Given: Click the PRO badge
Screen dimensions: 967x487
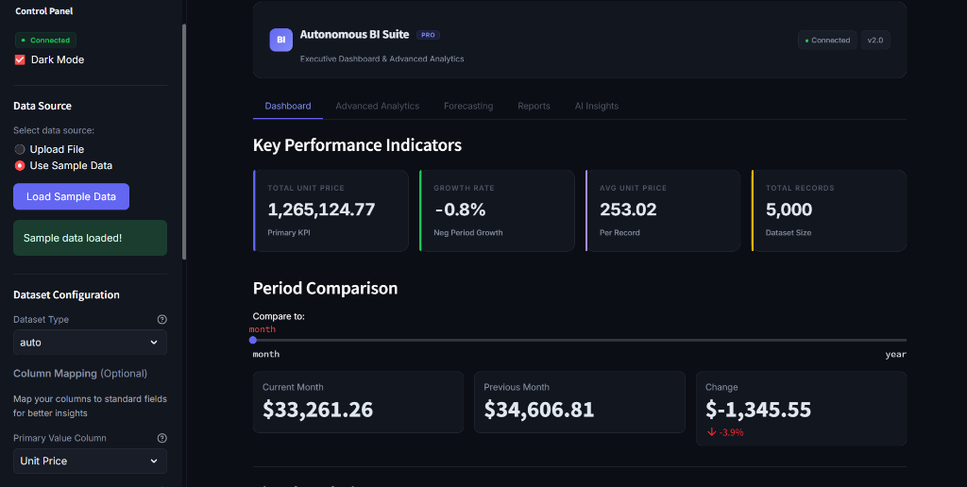Looking at the screenshot, I should [428, 35].
